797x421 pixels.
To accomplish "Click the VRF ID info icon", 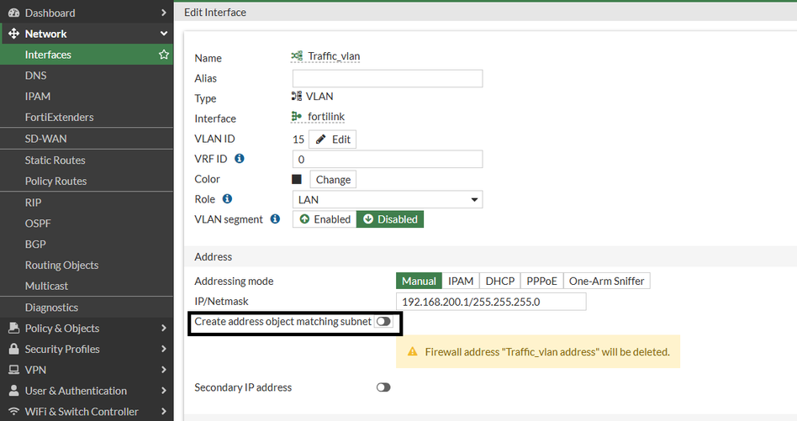I will pos(240,158).
